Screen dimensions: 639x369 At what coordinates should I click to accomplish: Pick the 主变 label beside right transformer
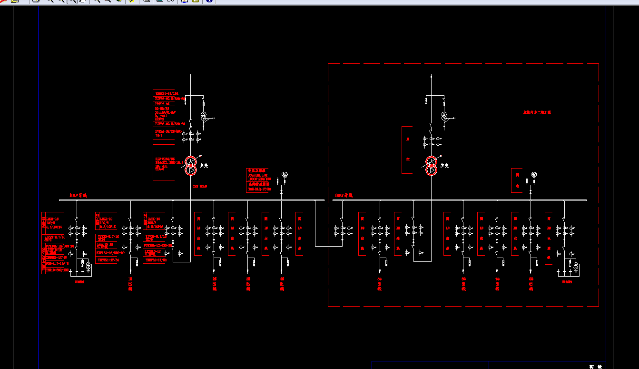click(445, 166)
